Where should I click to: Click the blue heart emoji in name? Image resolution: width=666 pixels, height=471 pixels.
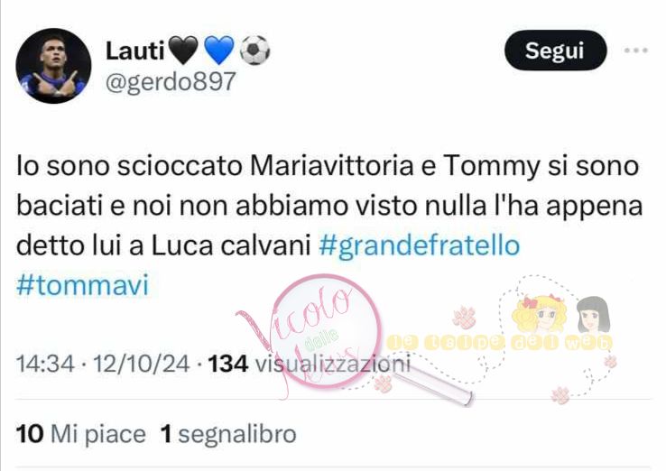tap(218, 51)
